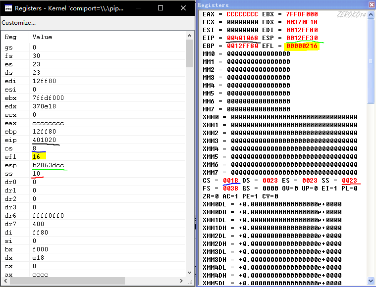Select the gs register value 0

[x=35, y=48]
